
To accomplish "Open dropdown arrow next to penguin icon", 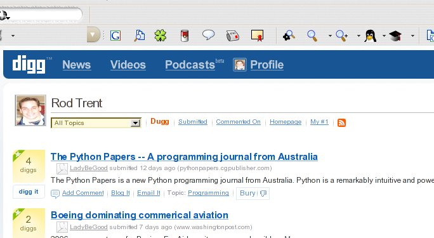I will pos(384,36).
